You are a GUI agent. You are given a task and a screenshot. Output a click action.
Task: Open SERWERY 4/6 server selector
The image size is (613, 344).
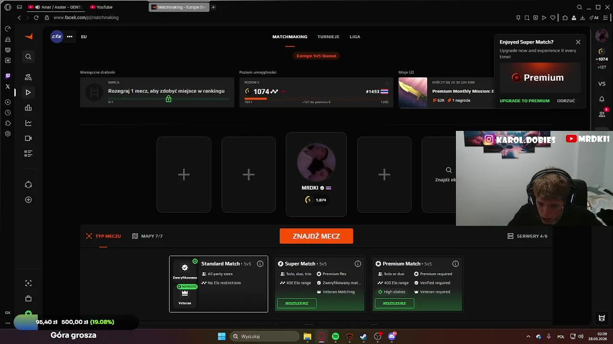527,236
